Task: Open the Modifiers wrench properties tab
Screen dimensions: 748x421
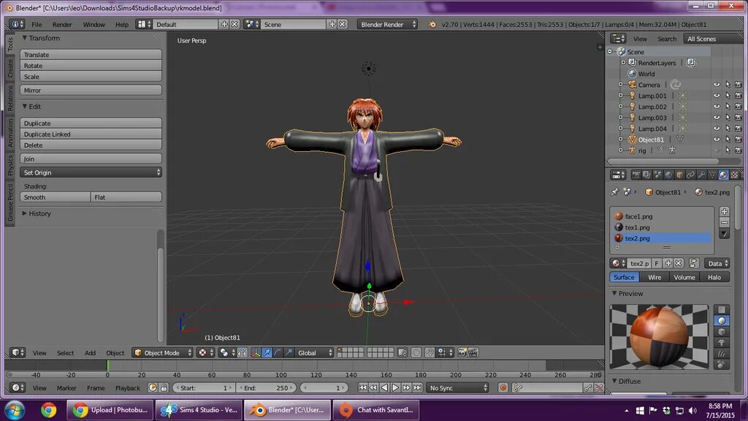Action: (701, 175)
